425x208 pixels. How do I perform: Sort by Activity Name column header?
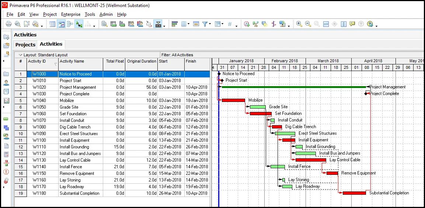(x=80, y=64)
